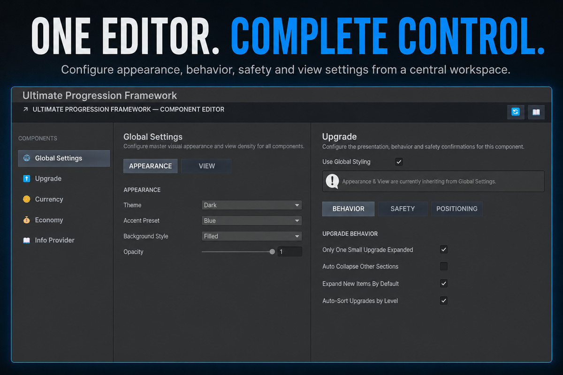
Task: Click the Opacity slider handle
Action: click(x=272, y=252)
